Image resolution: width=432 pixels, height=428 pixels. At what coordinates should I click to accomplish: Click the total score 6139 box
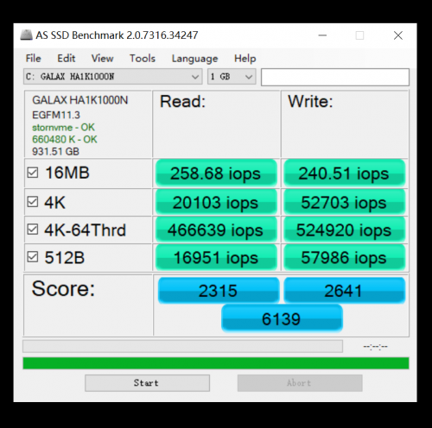[282, 318]
